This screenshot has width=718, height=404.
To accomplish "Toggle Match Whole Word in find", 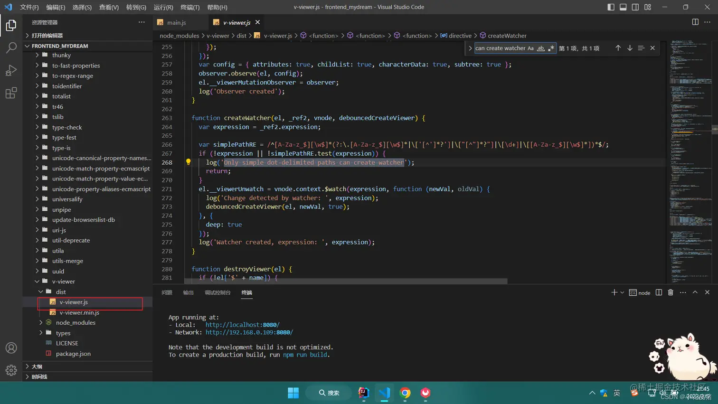I will (x=540, y=48).
